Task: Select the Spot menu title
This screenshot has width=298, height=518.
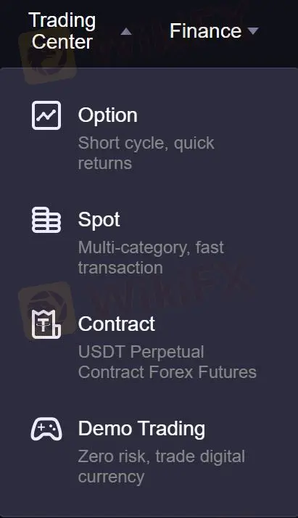Action: (x=99, y=220)
